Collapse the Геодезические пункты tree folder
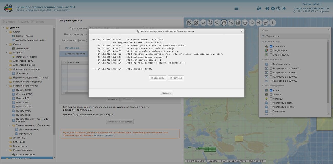This screenshot has height=164, width=333. (7, 86)
